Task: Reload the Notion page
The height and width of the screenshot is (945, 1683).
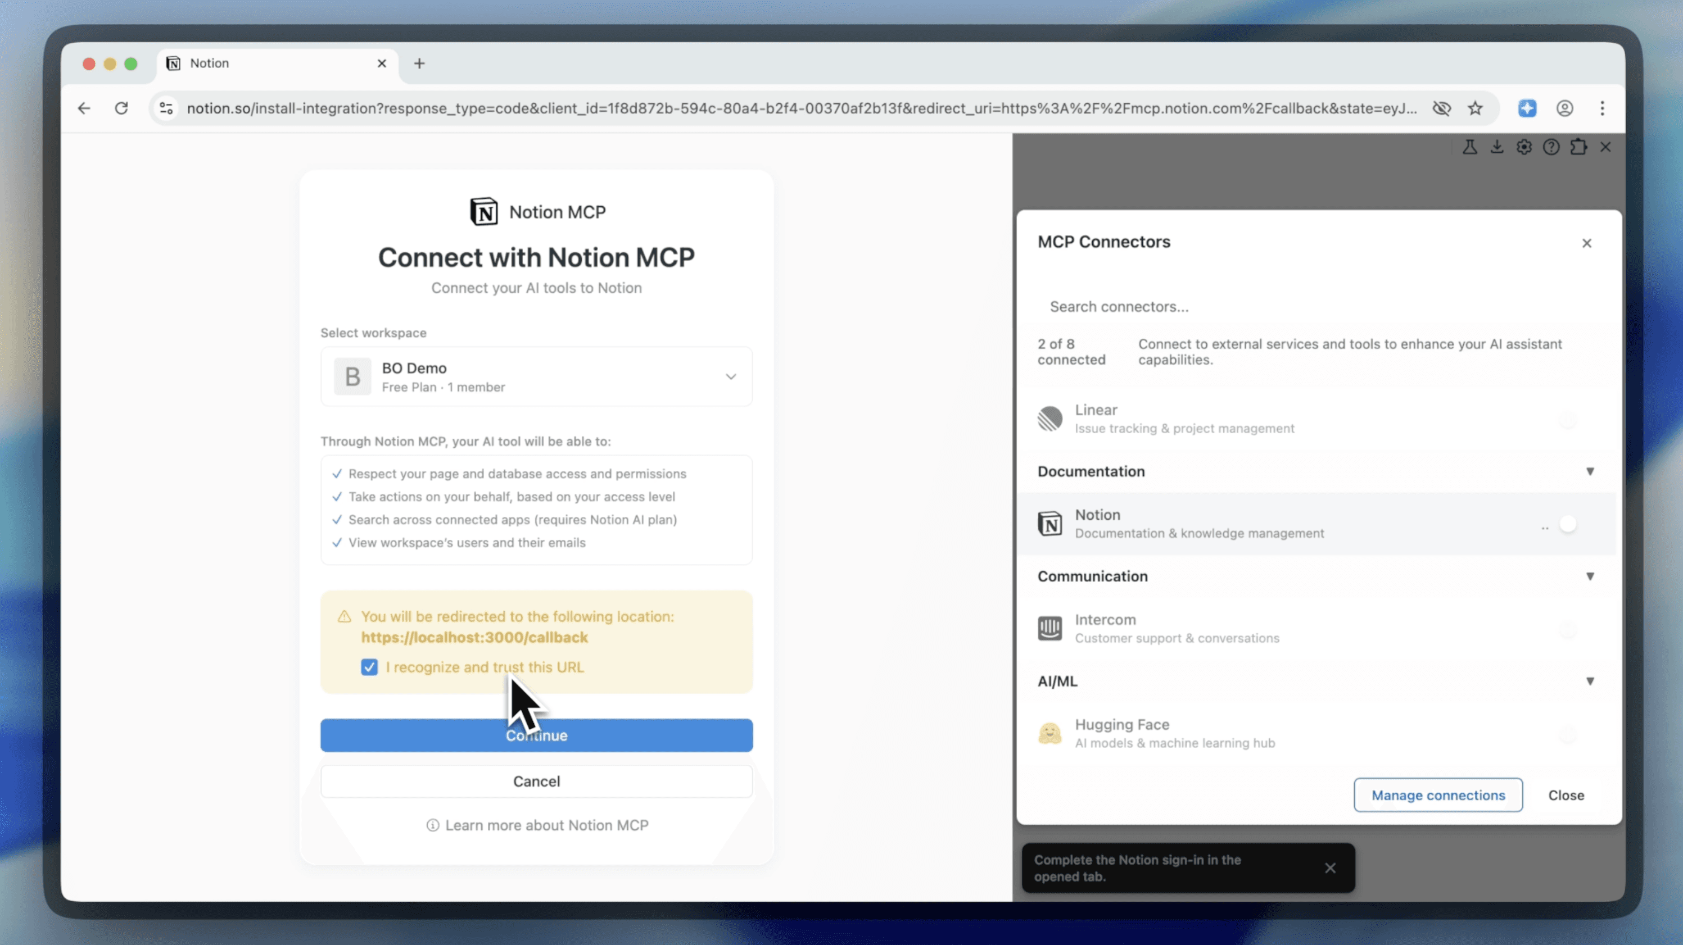Action: pos(121,108)
